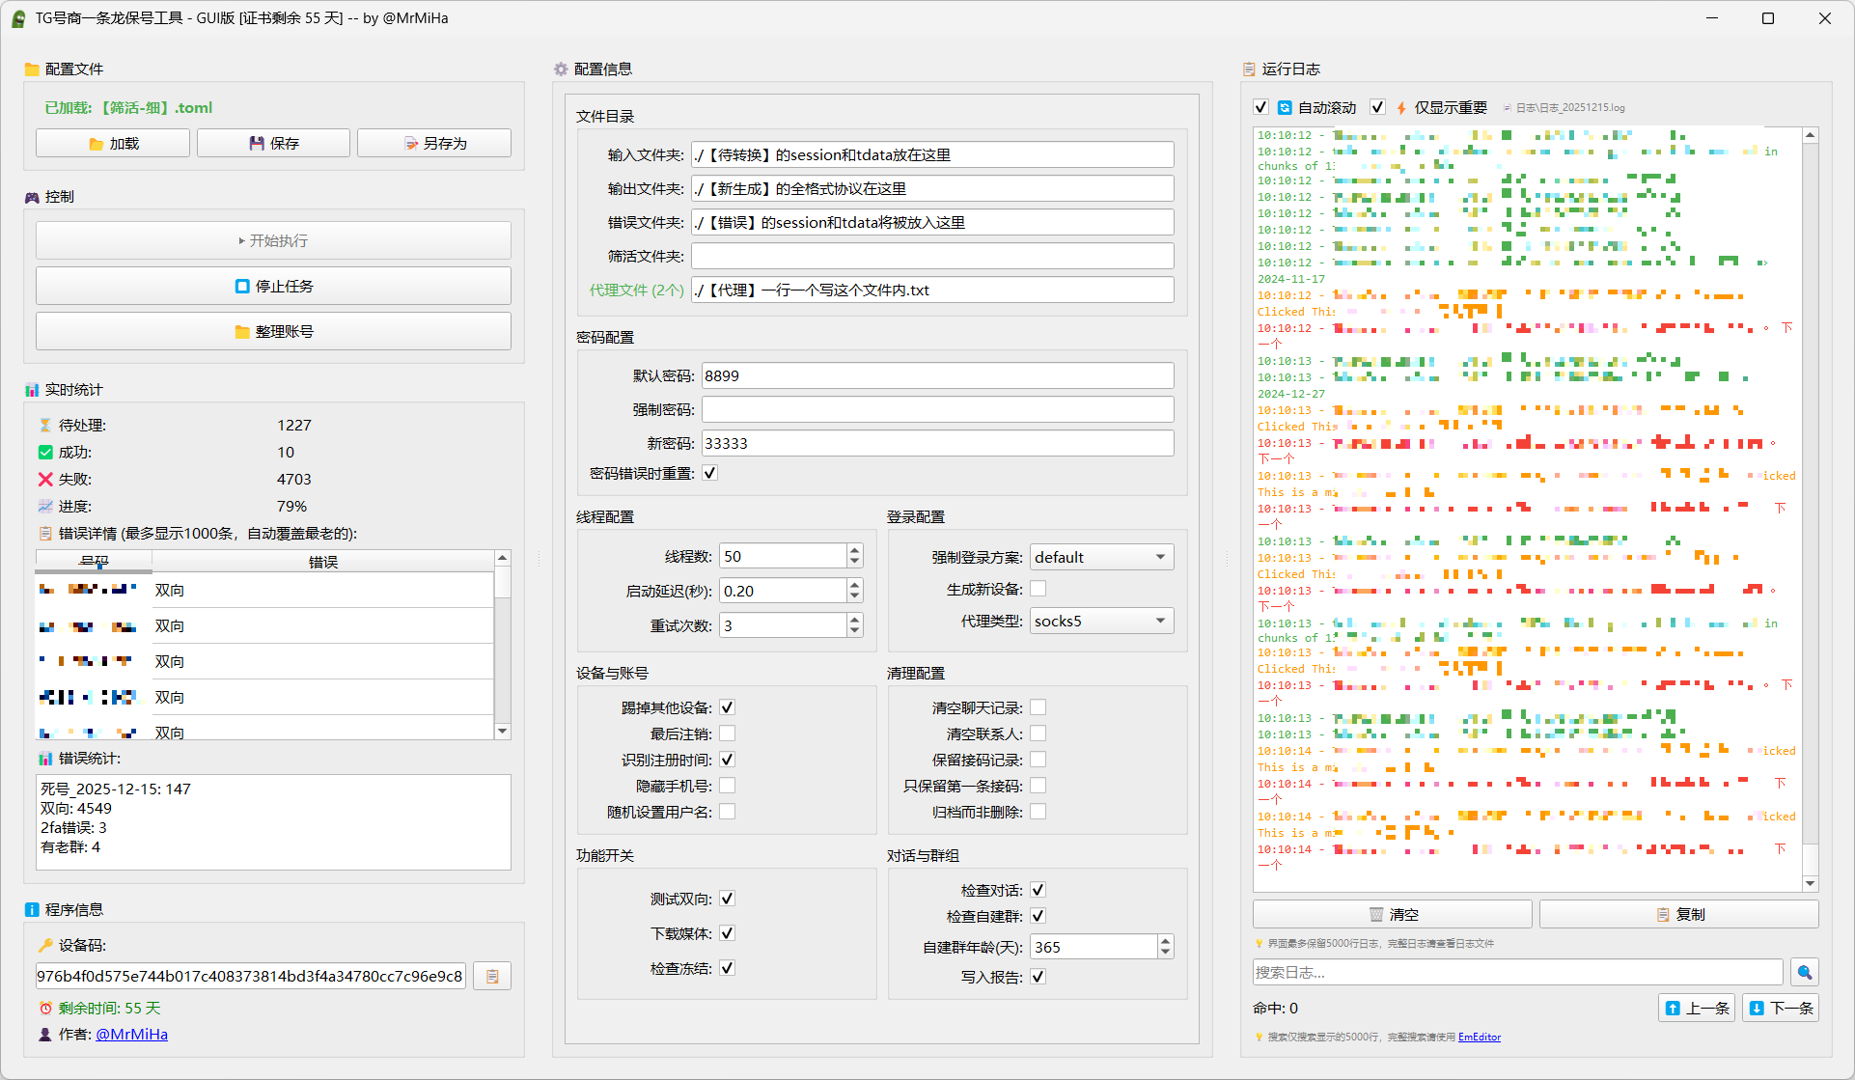This screenshot has width=1855, height=1080.
Task: Click the load config folder button
Action: (x=113, y=143)
